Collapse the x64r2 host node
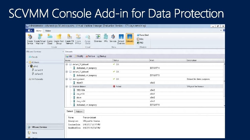 pyautogui.click(x=29, y=66)
